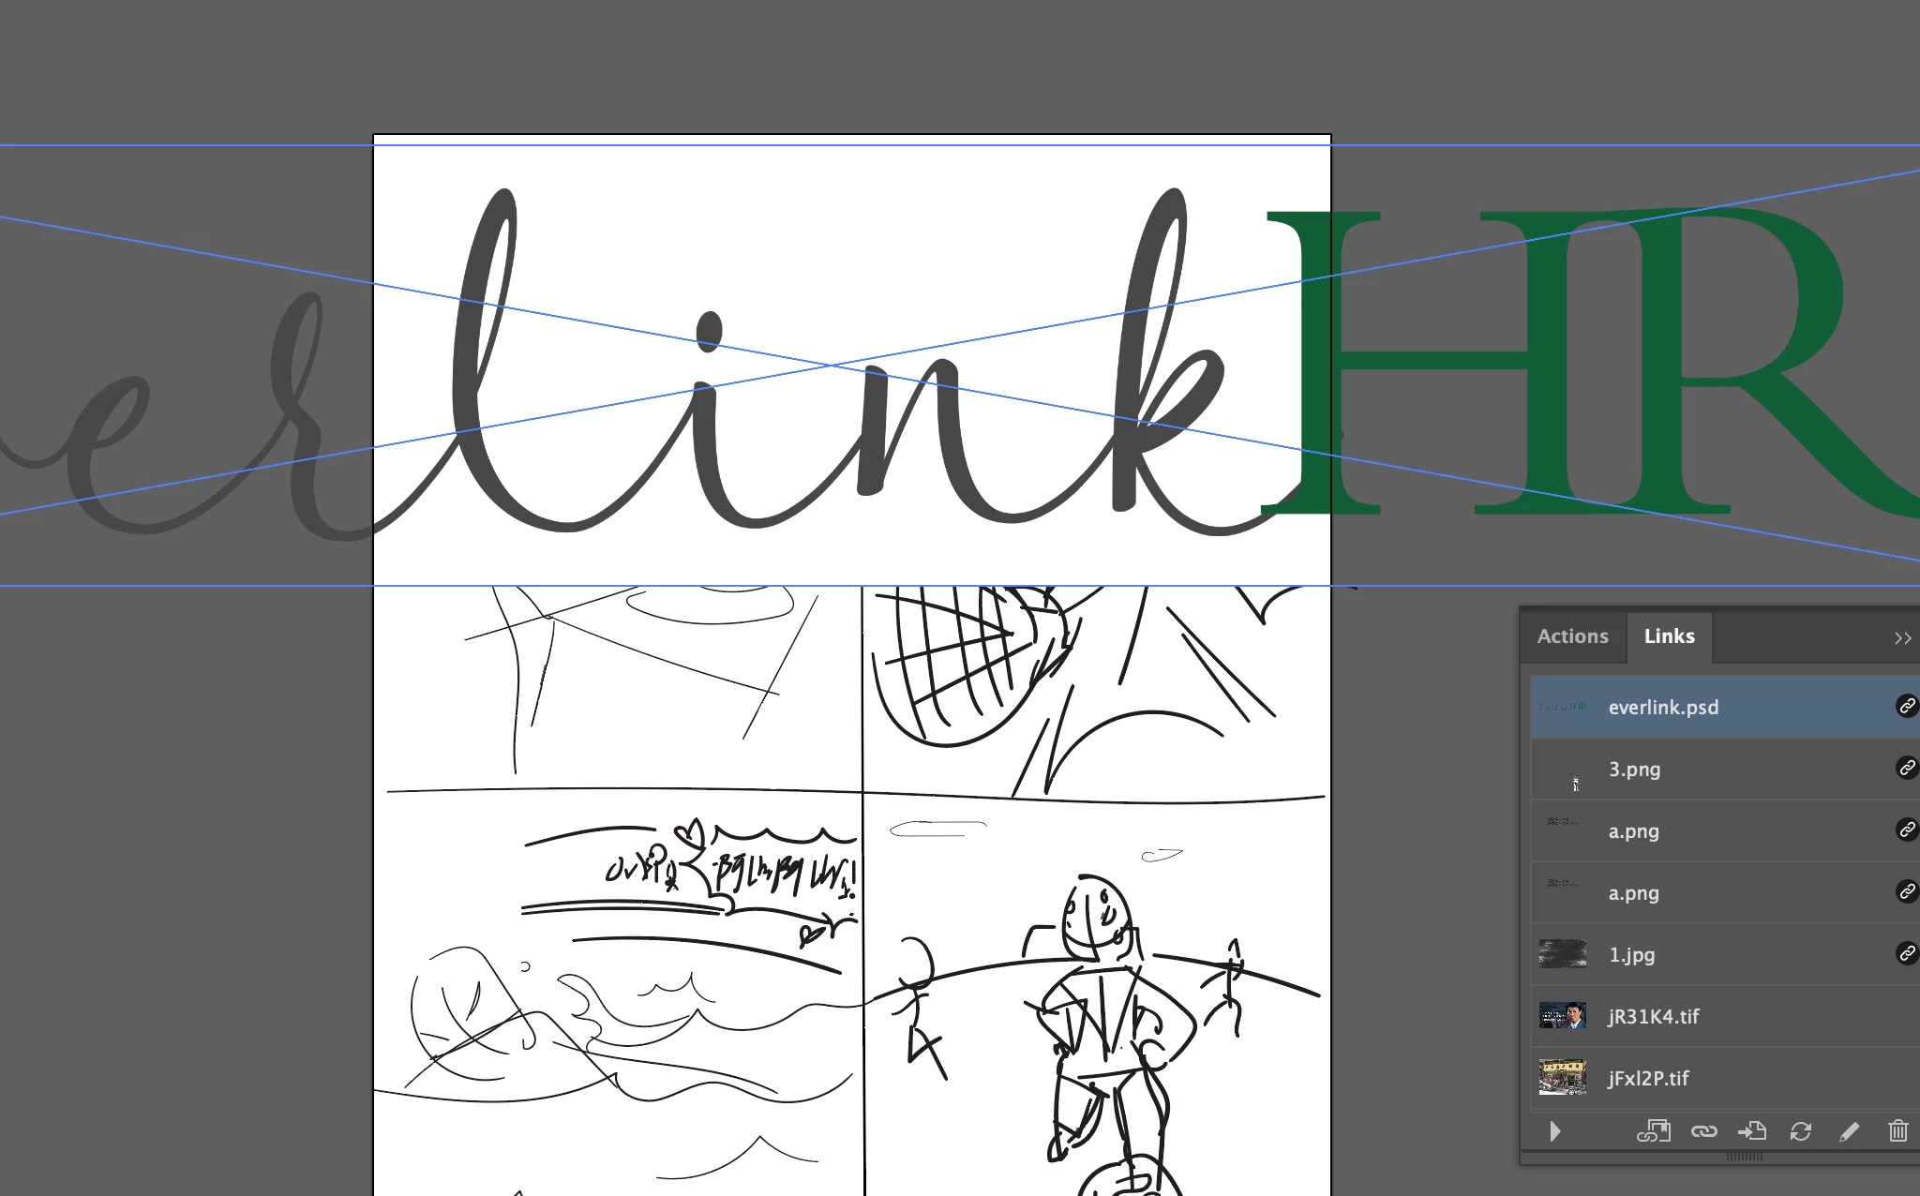Click the jR31K4.tif thumbnail image

(x=1562, y=1016)
